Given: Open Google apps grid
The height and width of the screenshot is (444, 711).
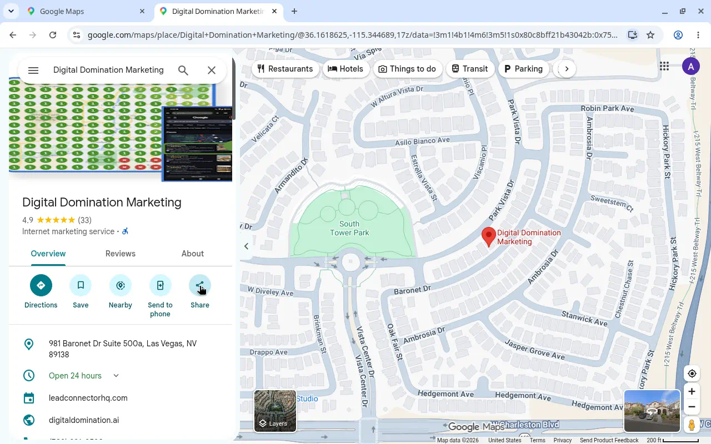Looking at the screenshot, I should [664, 67].
